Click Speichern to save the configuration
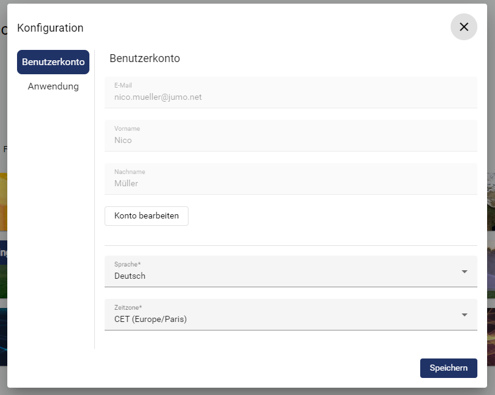Viewport: 495px width, 395px height. point(448,368)
